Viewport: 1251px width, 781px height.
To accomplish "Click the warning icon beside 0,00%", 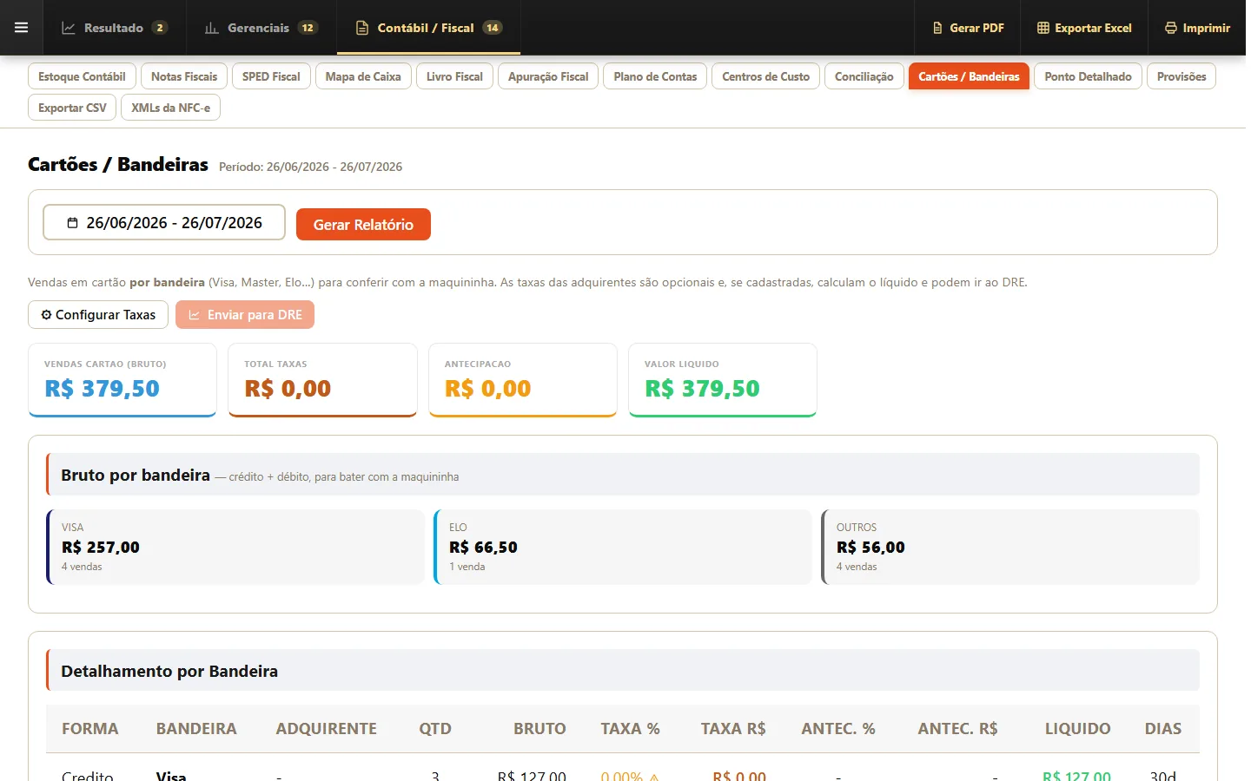I will point(653,777).
